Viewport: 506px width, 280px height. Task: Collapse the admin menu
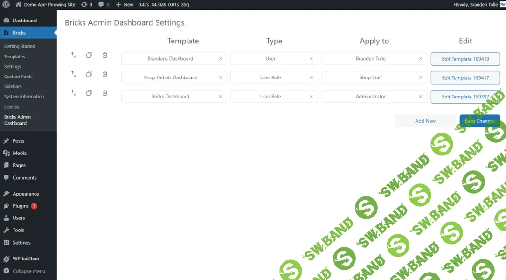pos(25,271)
